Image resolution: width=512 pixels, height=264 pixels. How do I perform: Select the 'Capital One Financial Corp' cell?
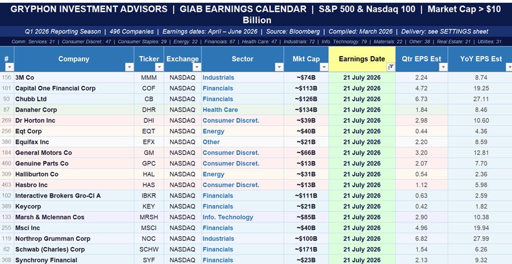click(74, 88)
